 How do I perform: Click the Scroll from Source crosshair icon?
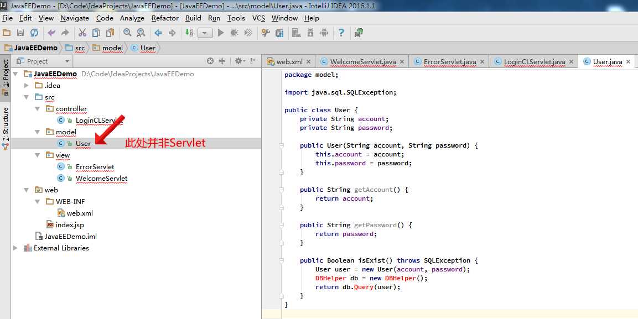click(x=210, y=61)
